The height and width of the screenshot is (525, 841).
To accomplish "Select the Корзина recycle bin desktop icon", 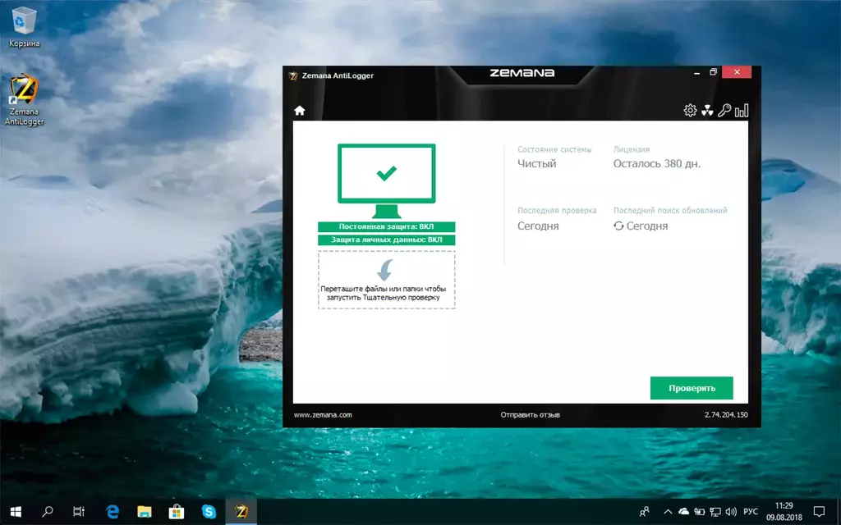I will [x=24, y=27].
